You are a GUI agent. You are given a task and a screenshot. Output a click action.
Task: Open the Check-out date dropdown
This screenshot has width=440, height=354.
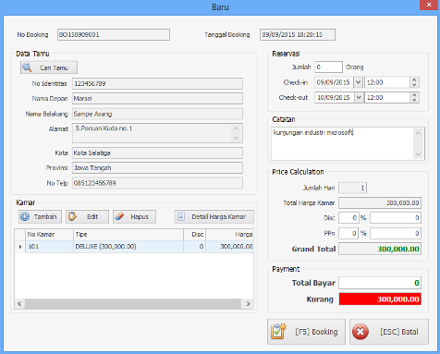(x=359, y=97)
